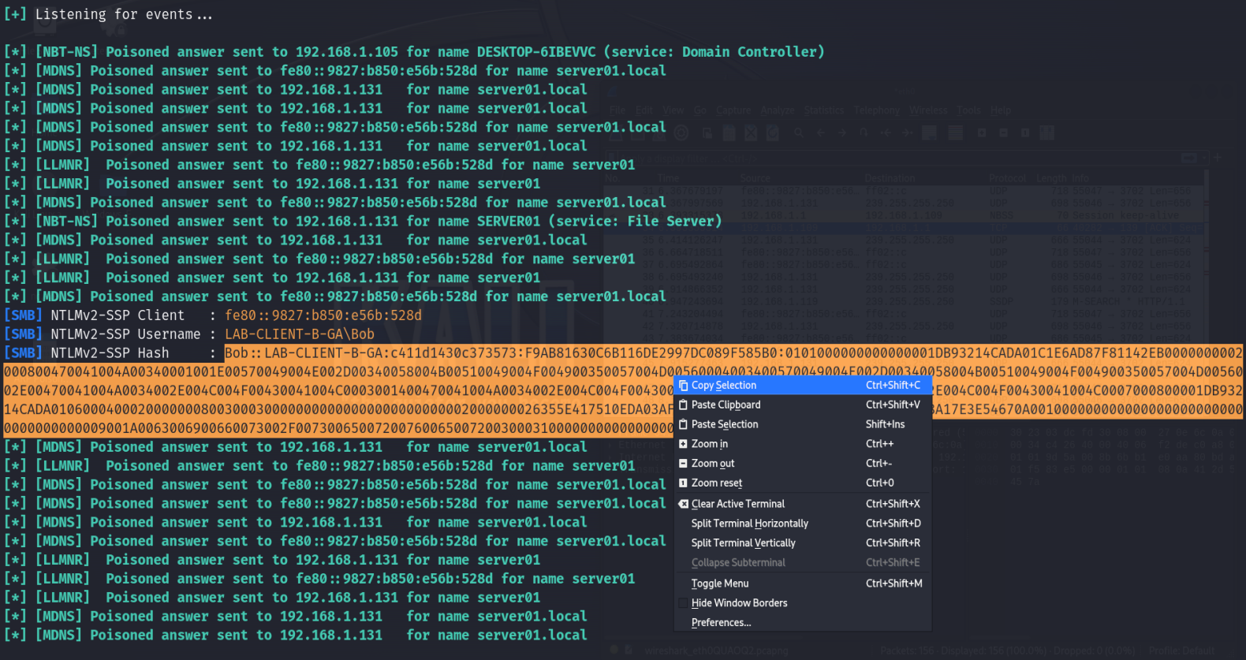Click Wireshark's close capture file X icon
This screenshot has height=660, width=1246.
pos(751,132)
